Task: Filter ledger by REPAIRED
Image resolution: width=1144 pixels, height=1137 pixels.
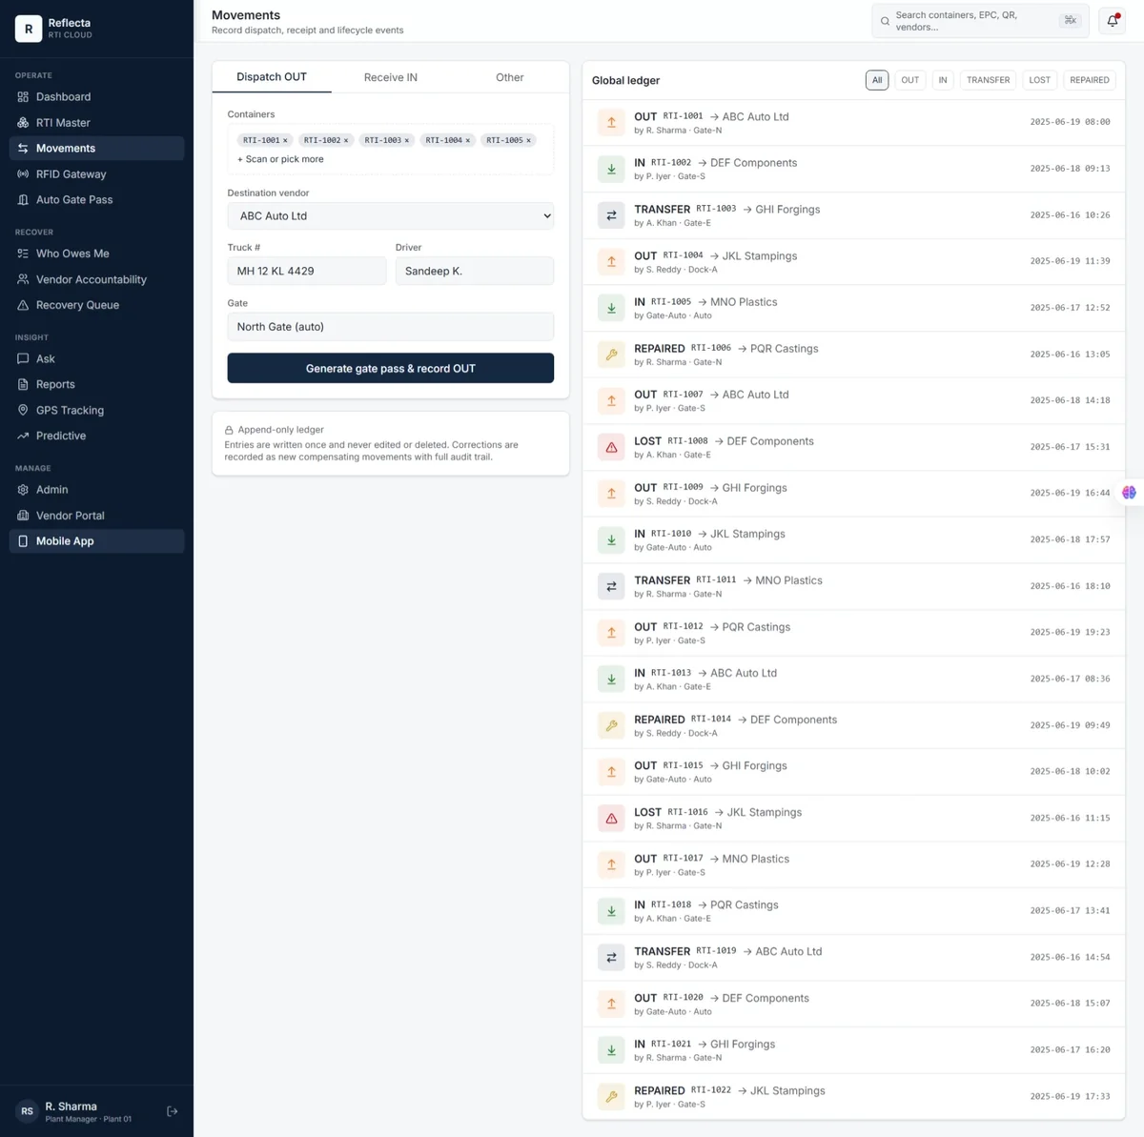Action: point(1090,80)
